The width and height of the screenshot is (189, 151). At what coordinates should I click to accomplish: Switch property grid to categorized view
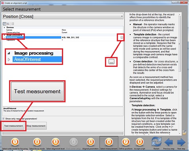tap(4, 24)
